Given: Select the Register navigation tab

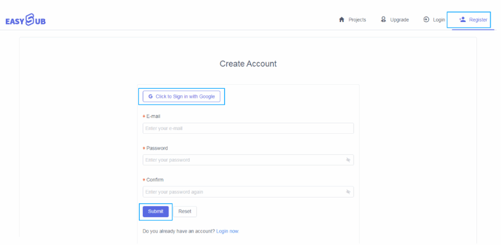Looking at the screenshot, I should point(478,20).
